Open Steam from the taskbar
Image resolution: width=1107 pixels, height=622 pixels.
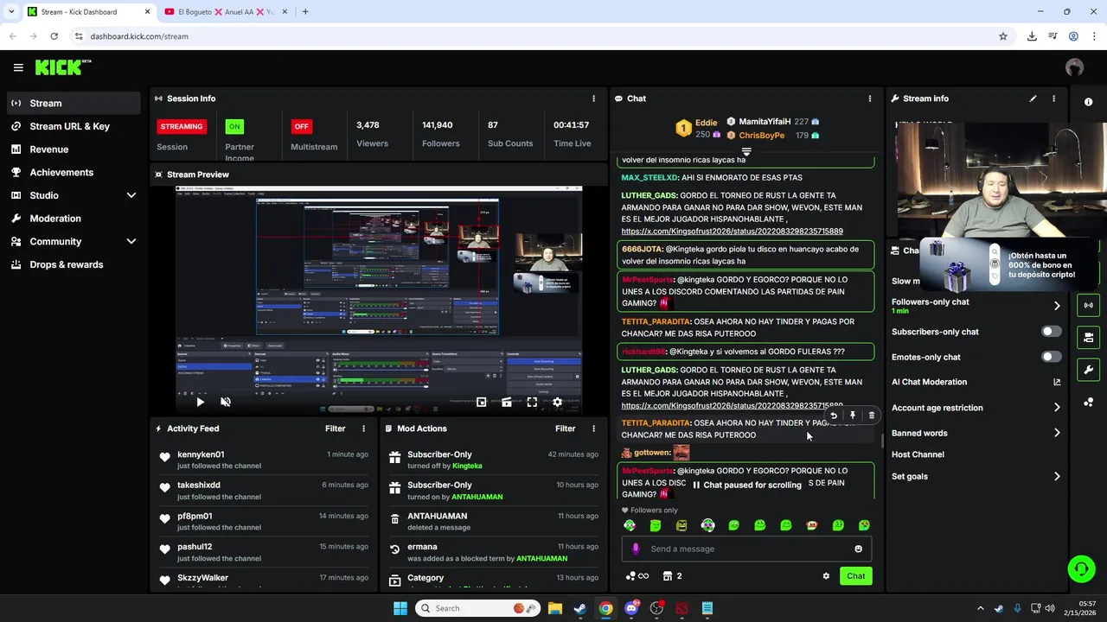pos(580,608)
